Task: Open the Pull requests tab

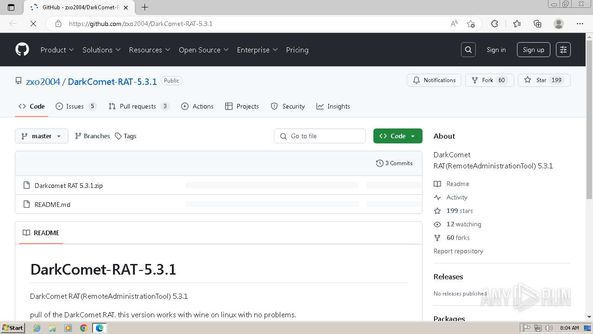Action: coord(139,106)
